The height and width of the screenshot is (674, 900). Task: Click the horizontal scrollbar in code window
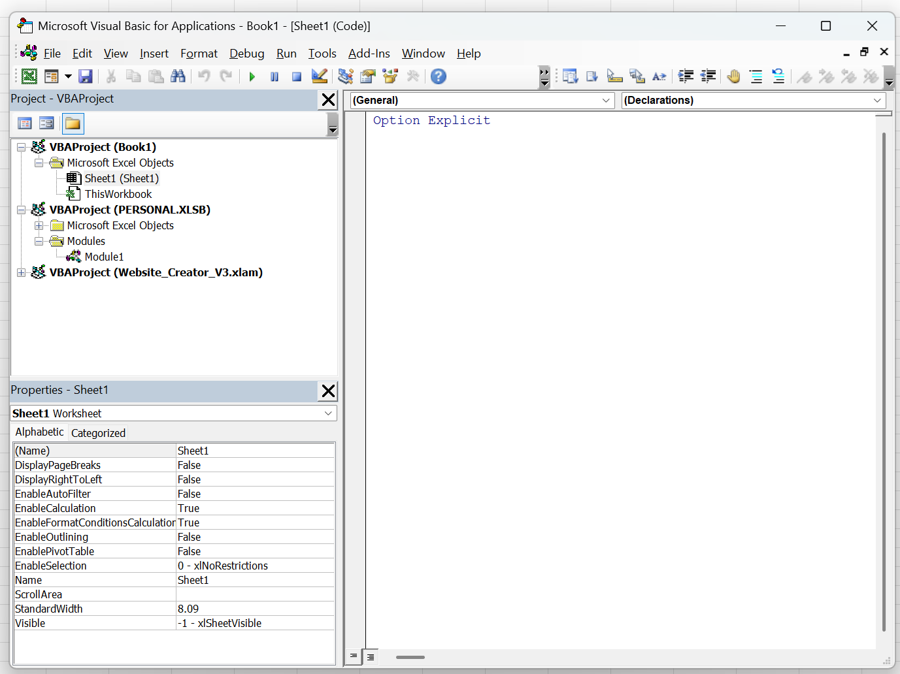pos(410,657)
